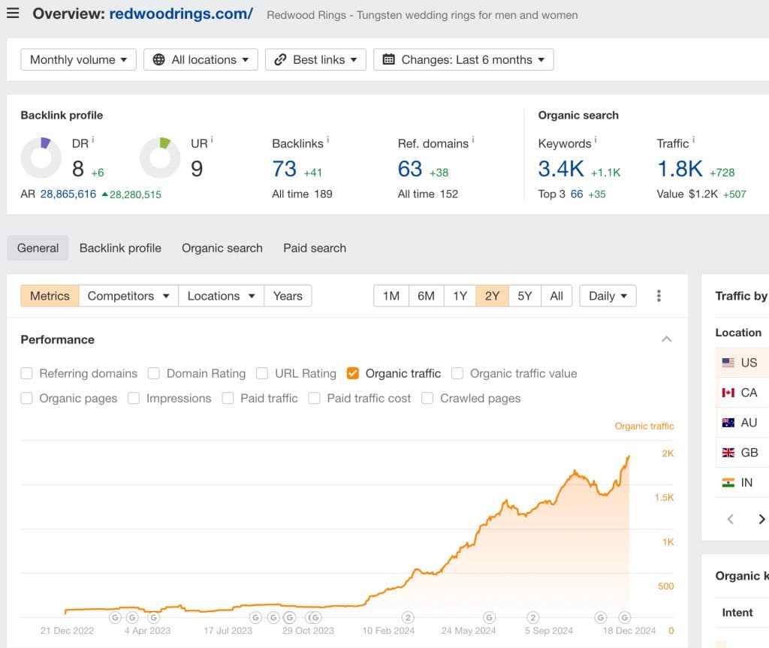Image resolution: width=769 pixels, height=648 pixels.
Task: Select the AU flag location row
Action: click(x=742, y=422)
